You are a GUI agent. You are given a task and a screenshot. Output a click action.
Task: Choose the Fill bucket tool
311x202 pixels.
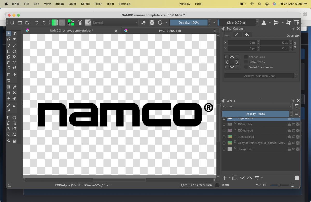pos(9,98)
